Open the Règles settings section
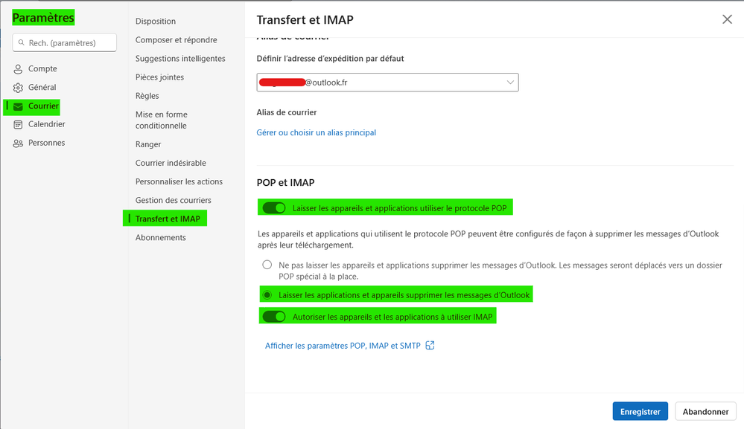Screen dimensions: 744x429 (147, 96)
